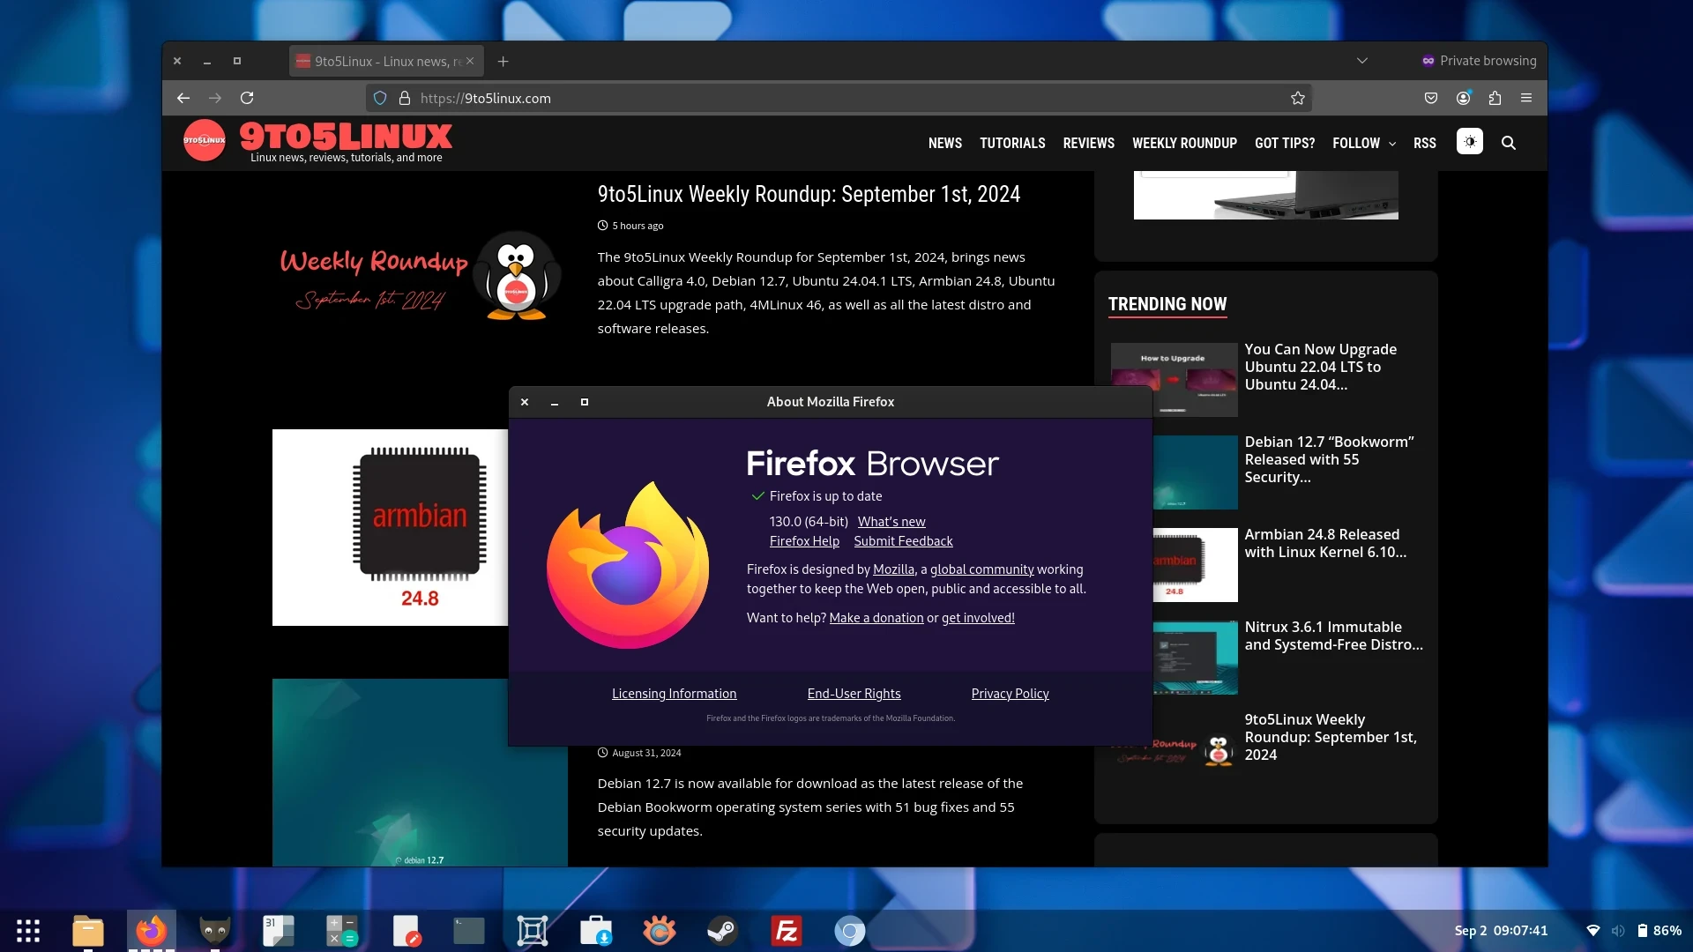
Task: Reload the current page
Action: (247, 98)
